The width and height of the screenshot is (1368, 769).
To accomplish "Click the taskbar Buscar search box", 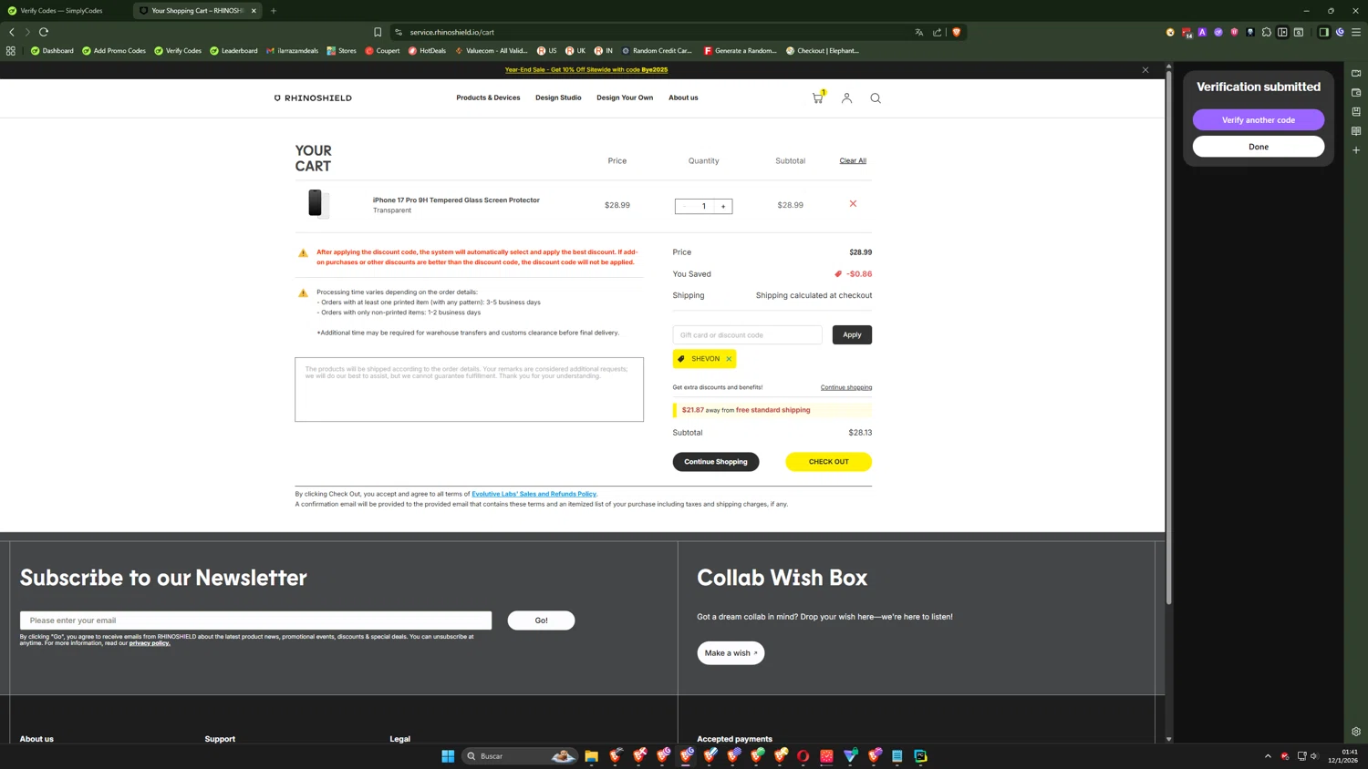I will pos(520,756).
